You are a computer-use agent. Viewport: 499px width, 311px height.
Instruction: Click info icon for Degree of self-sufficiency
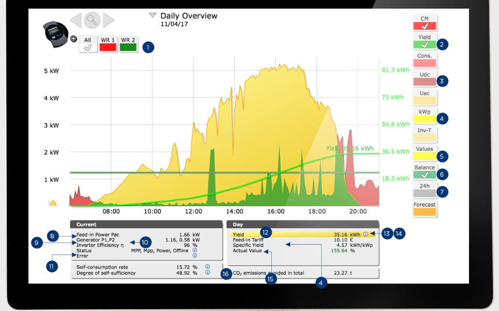(x=207, y=273)
